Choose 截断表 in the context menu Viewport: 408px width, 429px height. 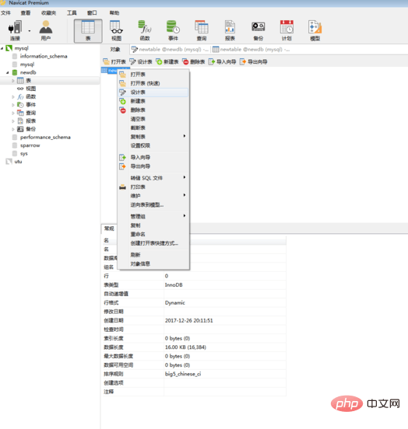pos(153,127)
